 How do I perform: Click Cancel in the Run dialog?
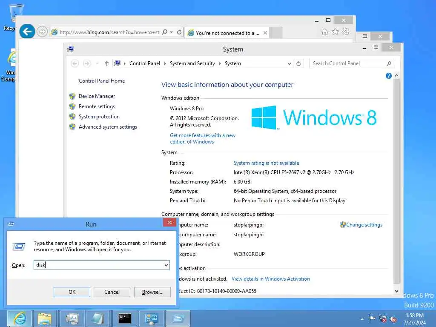click(x=112, y=292)
